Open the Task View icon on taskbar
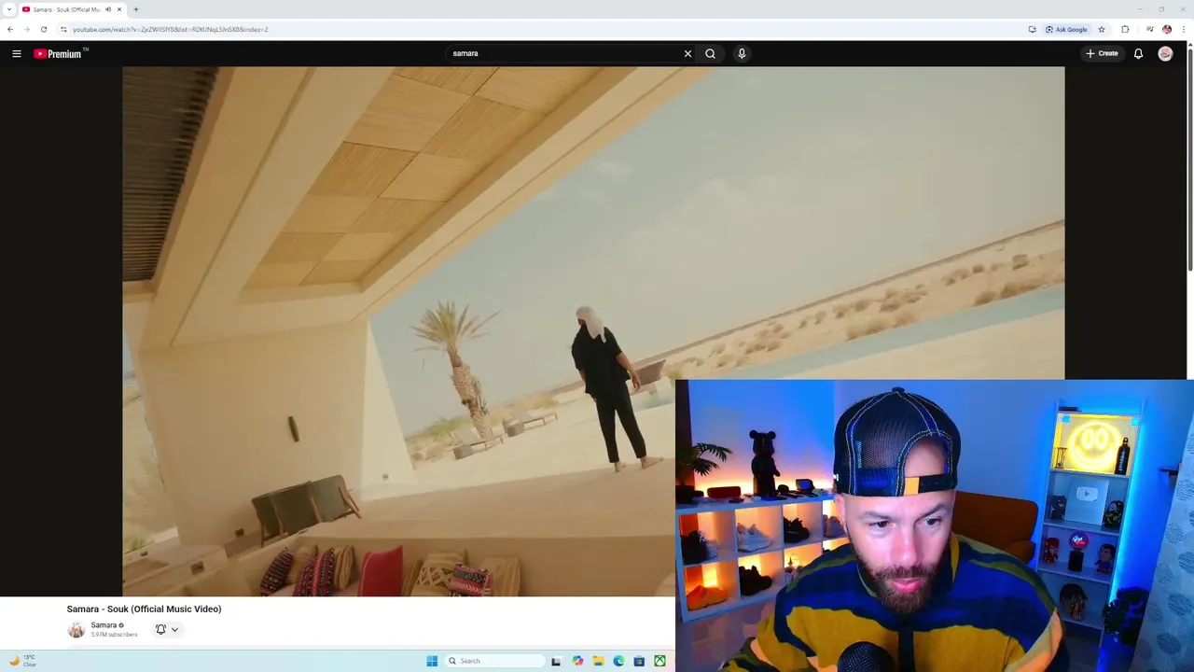The width and height of the screenshot is (1194, 672). 556,661
